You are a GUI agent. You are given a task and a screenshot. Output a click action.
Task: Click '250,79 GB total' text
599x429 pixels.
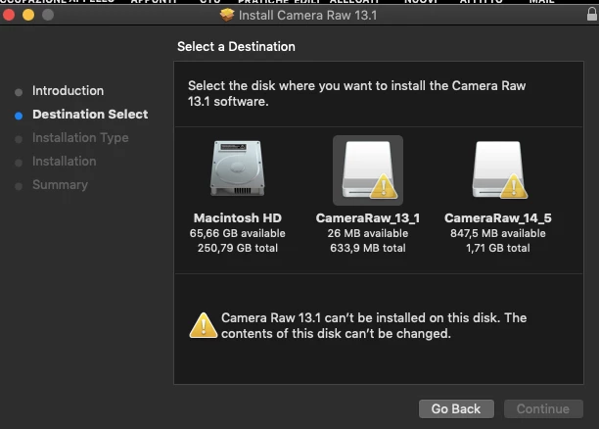tap(238, 248)
